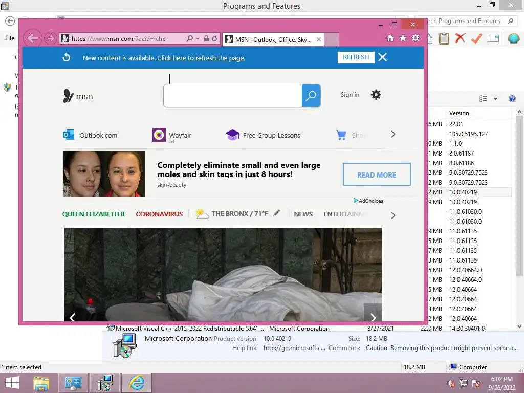This screenshot has width=524, height=393.
Task: Click the graduation cap Free Group Lessons icon
Action: click(x=233, y=135)
